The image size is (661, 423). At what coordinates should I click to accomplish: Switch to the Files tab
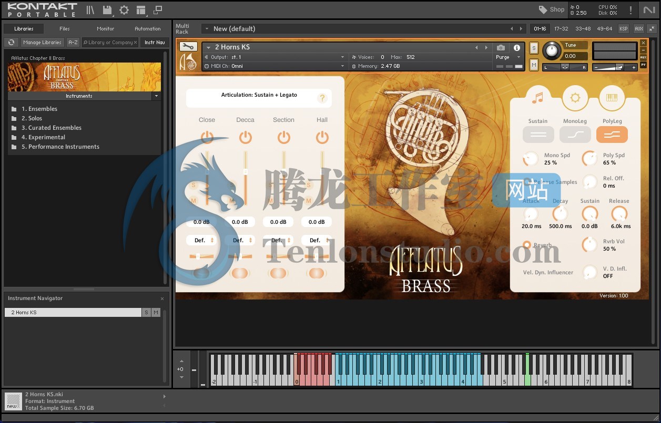tap(65, 29)
